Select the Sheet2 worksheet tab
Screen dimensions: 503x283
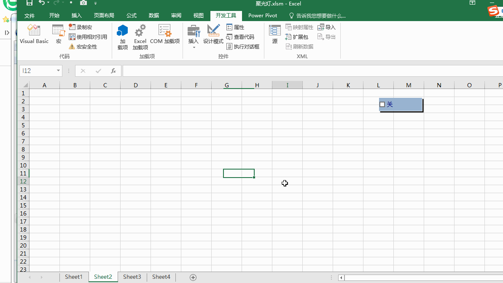tap(103, 277)
